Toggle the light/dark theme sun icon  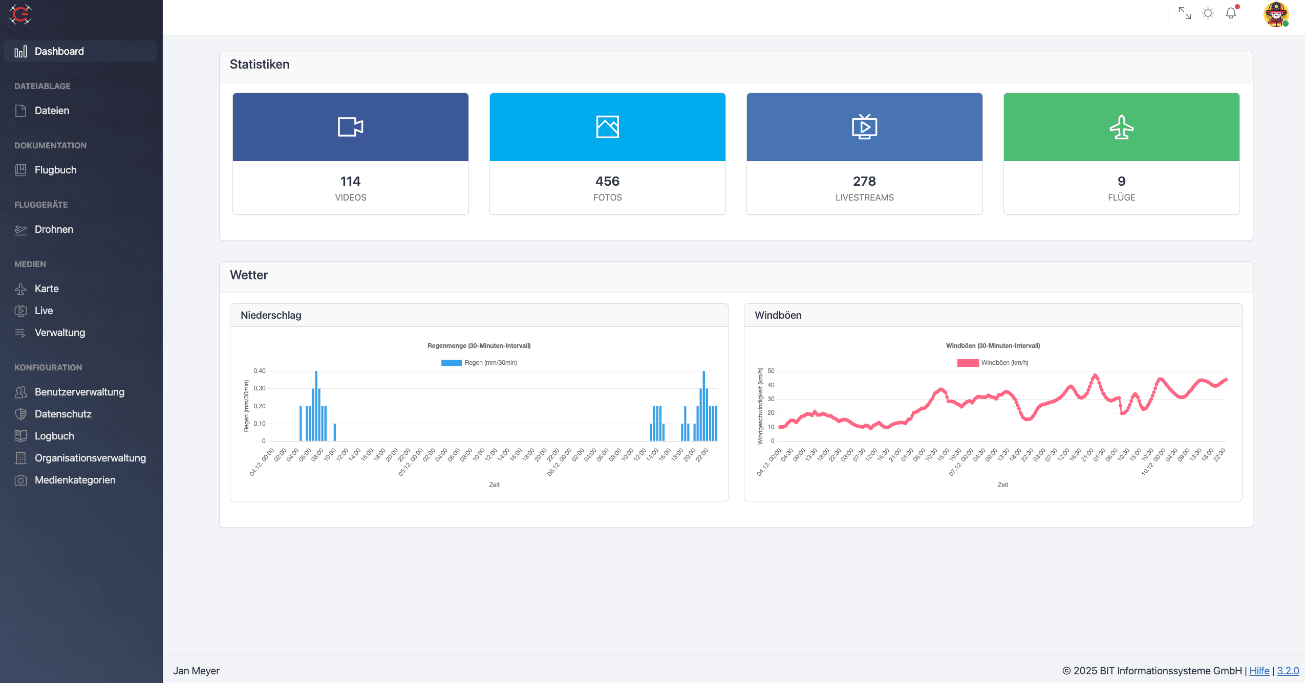1208,13
